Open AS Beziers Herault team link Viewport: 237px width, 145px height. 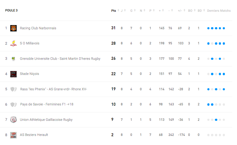click(x=34, y=135)
